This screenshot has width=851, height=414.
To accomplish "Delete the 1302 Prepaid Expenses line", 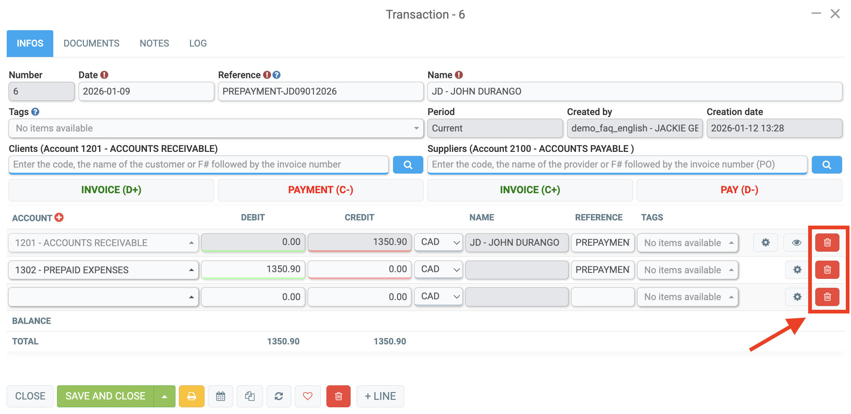I will click(x=827, y=270).
